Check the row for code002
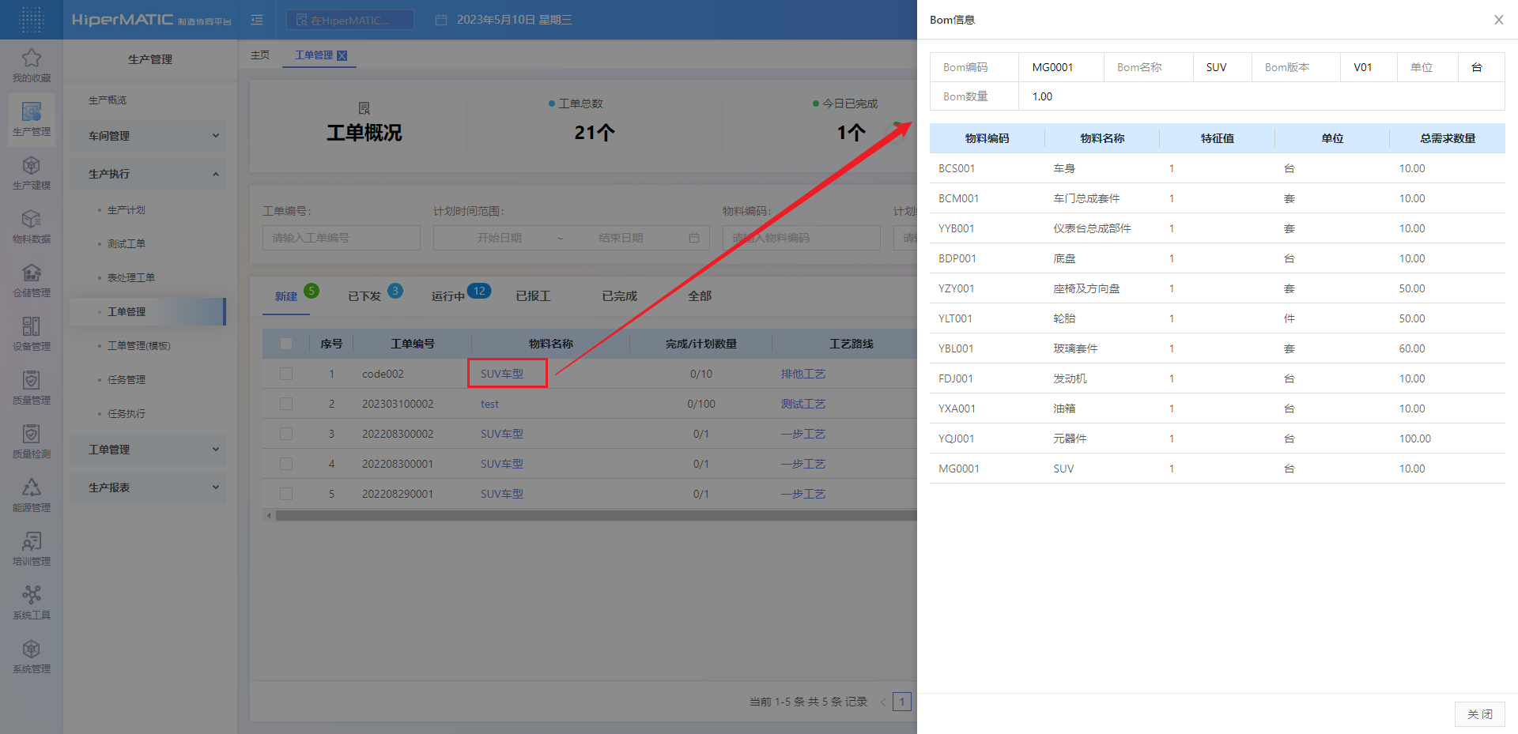Image resolution: width=1518 pixels, height=734 pixels. [286, 374]
